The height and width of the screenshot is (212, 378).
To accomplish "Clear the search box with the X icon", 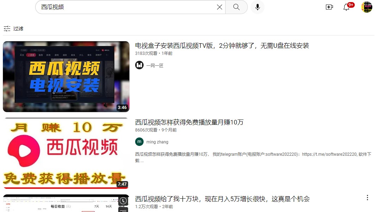I will coord(219,7).
